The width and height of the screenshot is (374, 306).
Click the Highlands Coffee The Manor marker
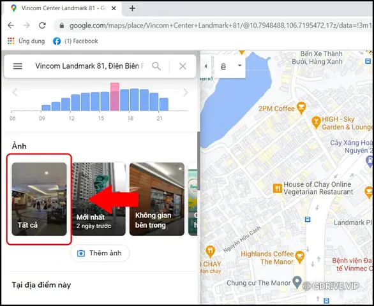[x=300, y=257]
